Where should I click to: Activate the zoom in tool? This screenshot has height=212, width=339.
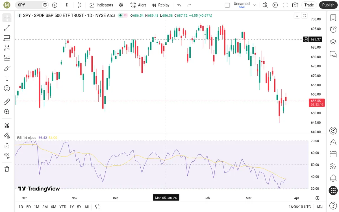[x=7, y=112]
